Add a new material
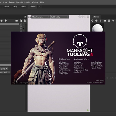116x116 pixels. (92, 21)
